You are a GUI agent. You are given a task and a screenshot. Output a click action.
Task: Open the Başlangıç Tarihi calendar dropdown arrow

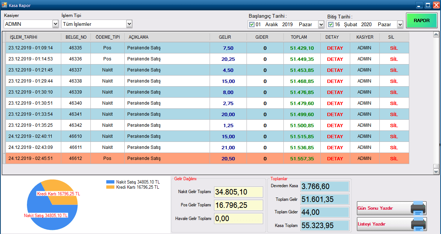click(x=321, y=25)
